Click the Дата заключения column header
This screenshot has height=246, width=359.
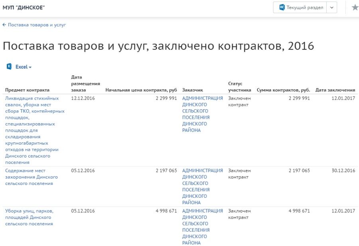(x=335, y=90)
